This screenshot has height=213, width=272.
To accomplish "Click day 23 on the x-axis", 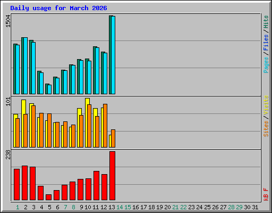I will pos(191,207).
